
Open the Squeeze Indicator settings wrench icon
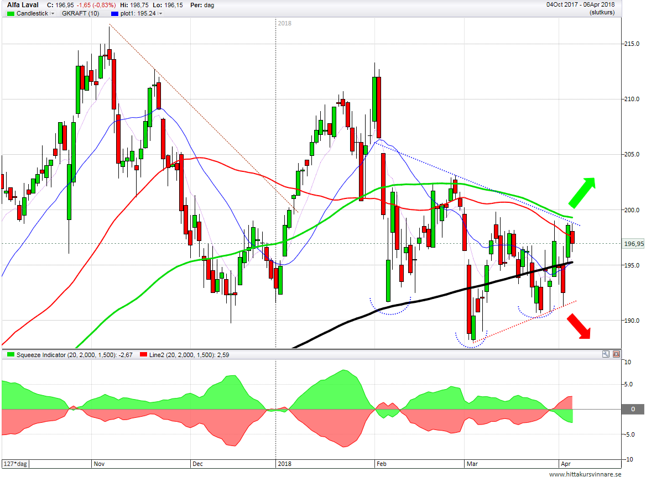click(x=605, y=354)
